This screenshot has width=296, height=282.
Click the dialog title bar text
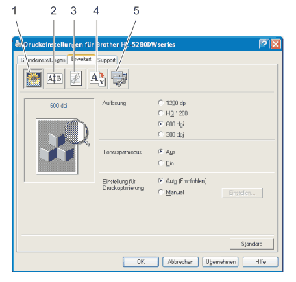click(x=99, y=45)
